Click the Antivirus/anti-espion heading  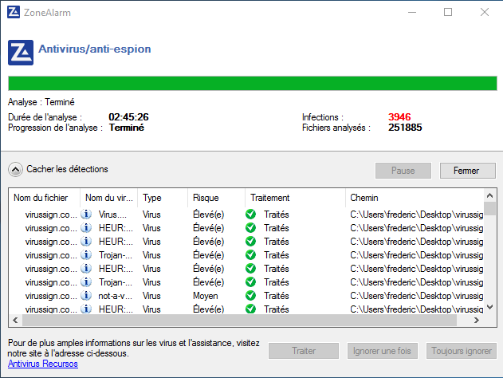pyautogui.click(x=95, y=49)
